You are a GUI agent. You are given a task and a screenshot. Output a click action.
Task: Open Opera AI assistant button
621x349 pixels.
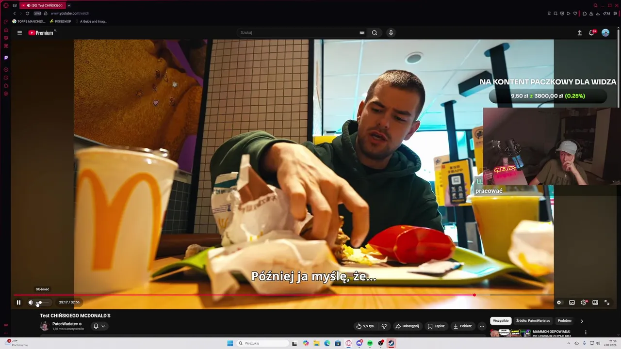606,14
